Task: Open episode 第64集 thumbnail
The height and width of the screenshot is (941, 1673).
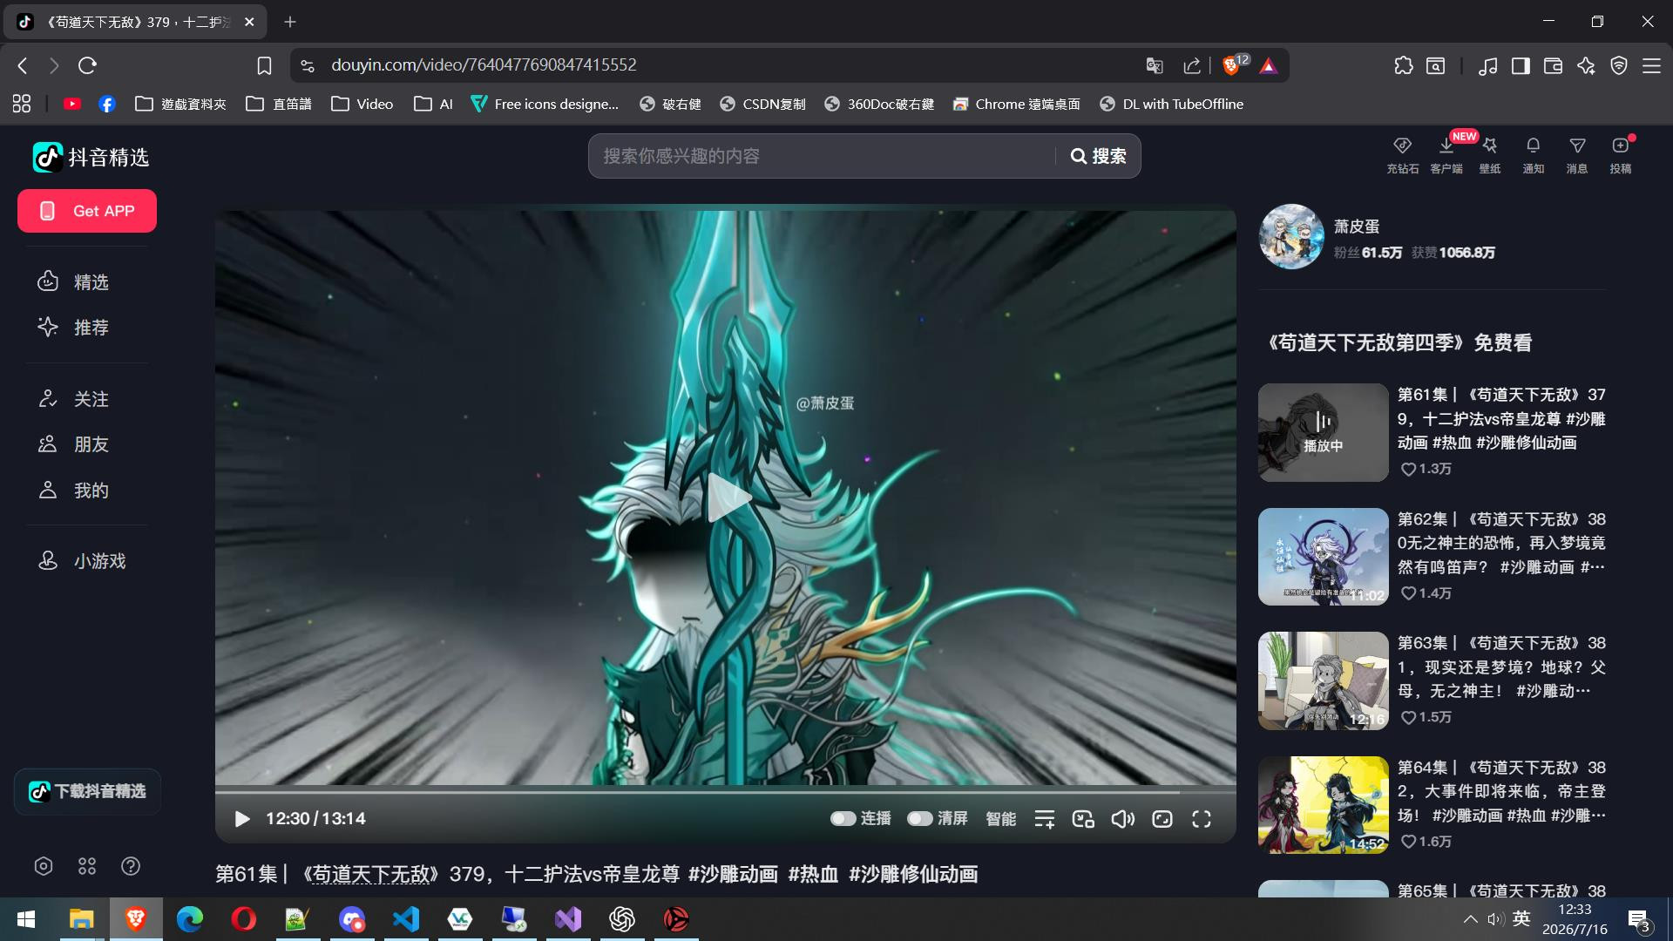Action: pyautogui.click(x=1323, y=805)
